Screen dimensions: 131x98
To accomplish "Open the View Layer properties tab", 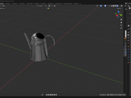I will pyautogui.click(x=128, y=38).
